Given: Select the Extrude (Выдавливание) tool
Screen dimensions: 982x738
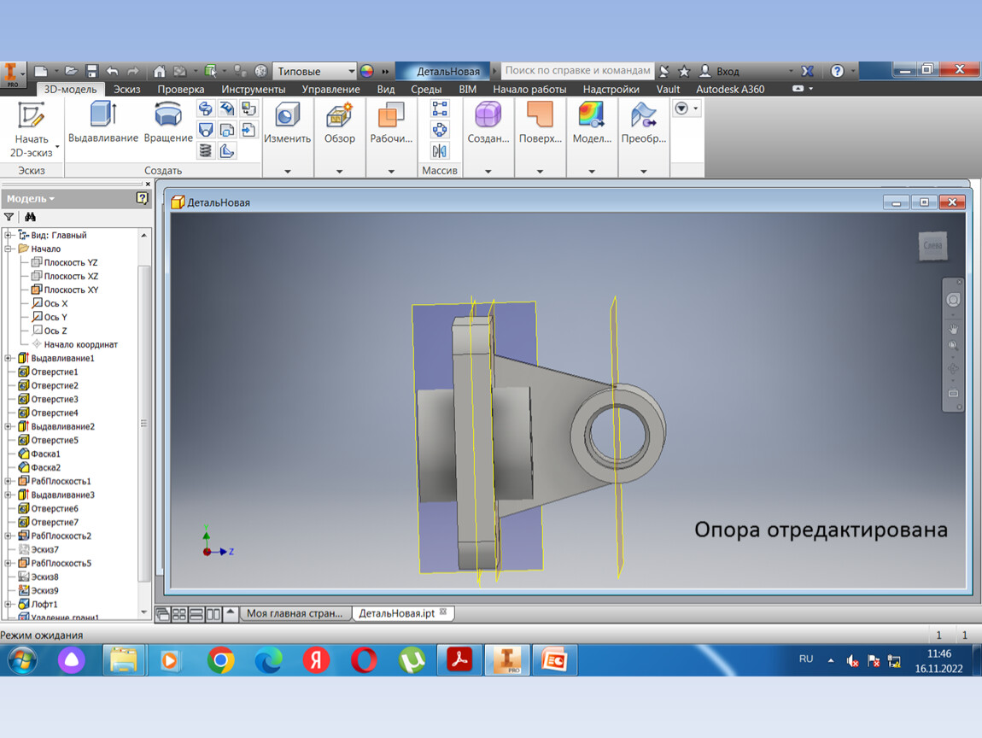Looking at the screenshot, I should [x=102, y=121].
